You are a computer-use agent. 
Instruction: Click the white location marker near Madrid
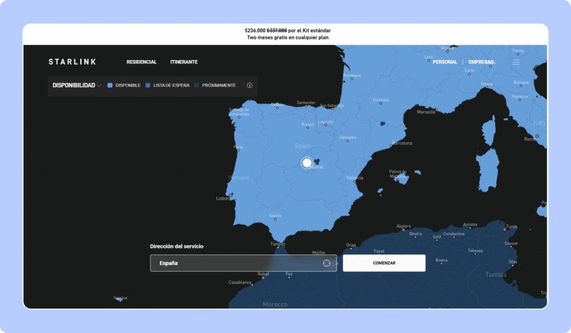click(x=307, y=163)
